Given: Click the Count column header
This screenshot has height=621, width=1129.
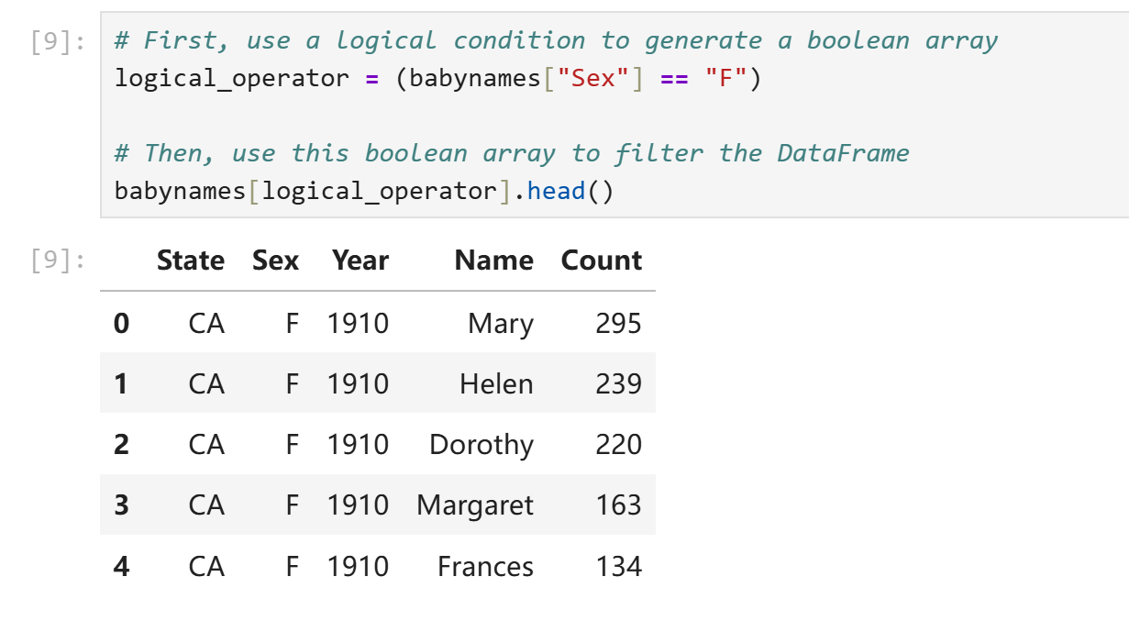Looking at the screenshot, I should pyautogui.click(x=601, y=261).
